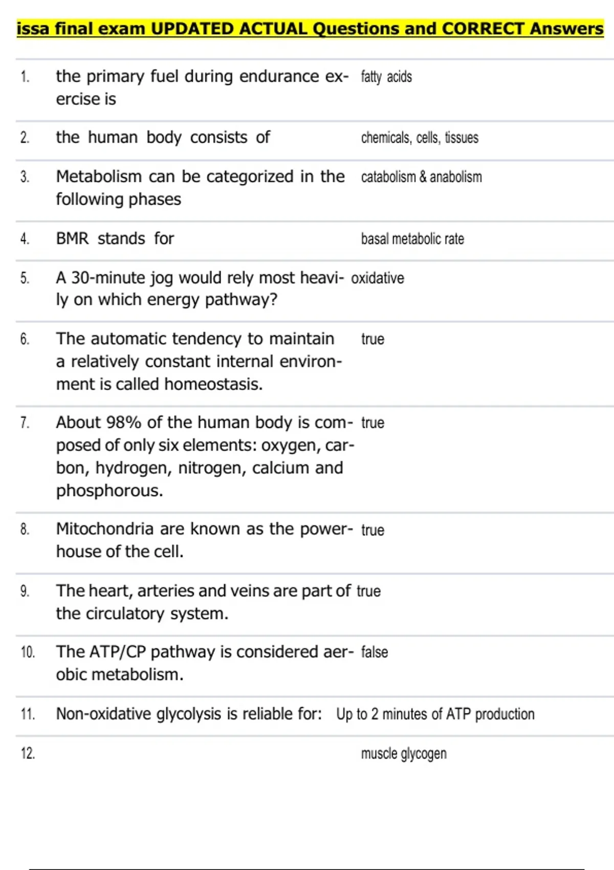Click the highlighted issa final exam title
This screenshot has height=870, width=614.
pyautogui.click(x=310, y=29)
